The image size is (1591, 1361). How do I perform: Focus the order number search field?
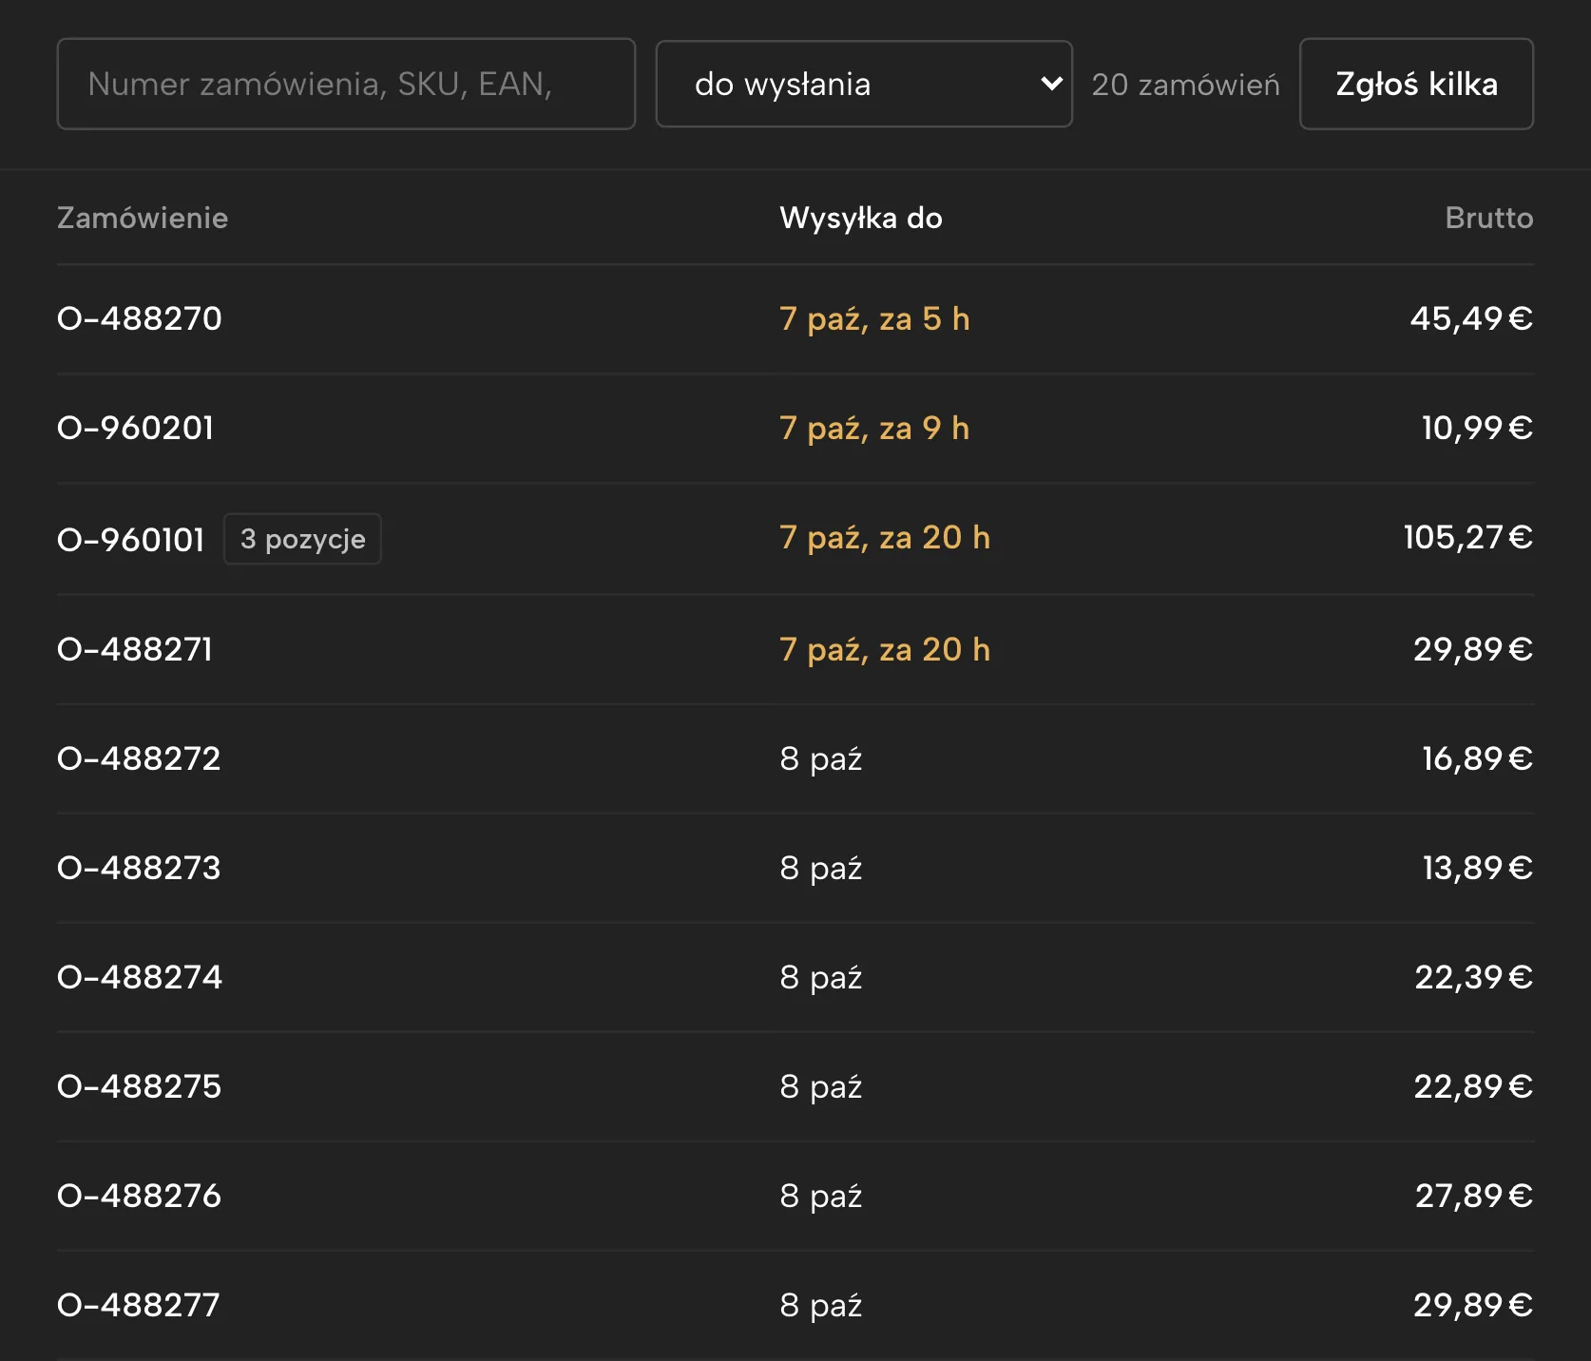tap(346, 84)
